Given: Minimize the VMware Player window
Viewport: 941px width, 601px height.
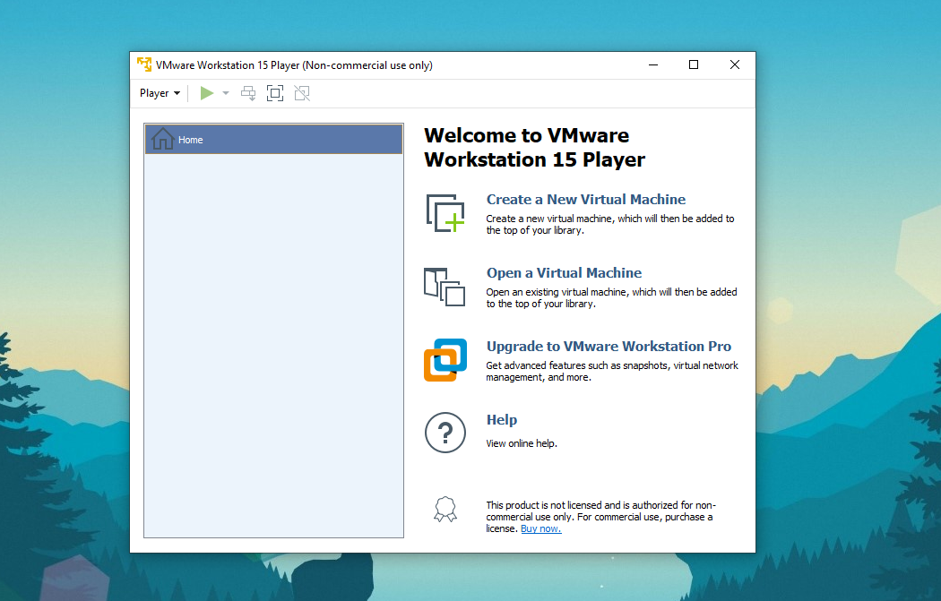Looking at the screenshot, I should pos(653,64).
